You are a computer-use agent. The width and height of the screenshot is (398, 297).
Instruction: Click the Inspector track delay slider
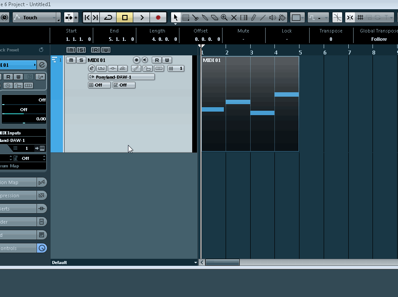click(24, 123)
